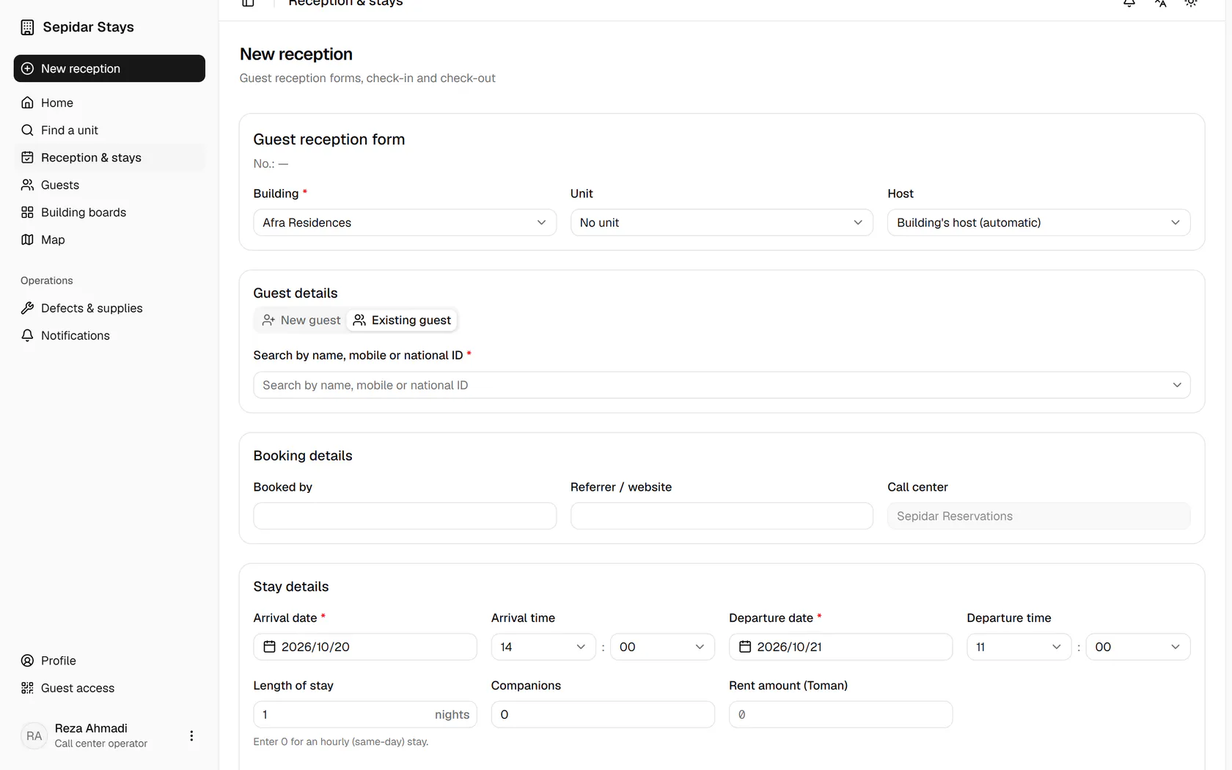Click the "No.: —" form number text
This screenshot has width=1232, height=770.
click(x=271, y=164)
